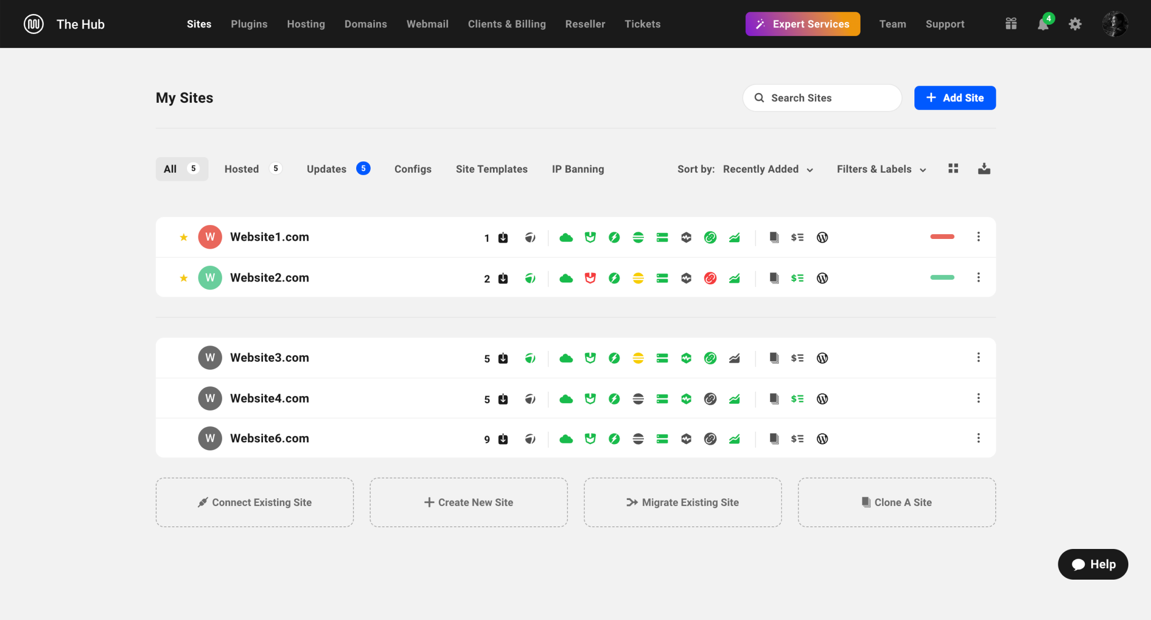Click the Clone A Site button
The image size is (1151, 620).
pyautogui.click(x=897, y=502)
